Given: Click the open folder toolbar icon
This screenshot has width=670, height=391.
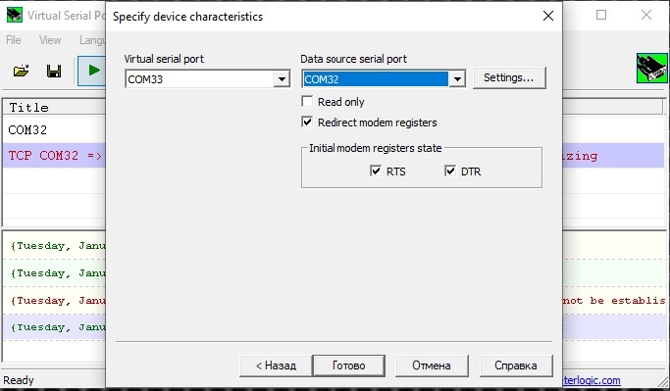Looking at the screenshot, I should (21, 71).
